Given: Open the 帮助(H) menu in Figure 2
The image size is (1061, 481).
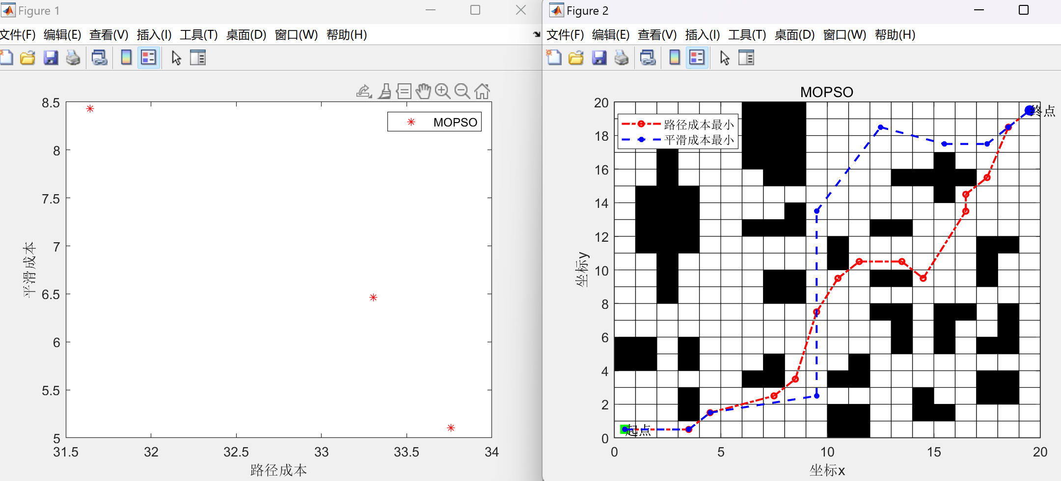Looking at the screenshot, I should [x=895, y=35].
